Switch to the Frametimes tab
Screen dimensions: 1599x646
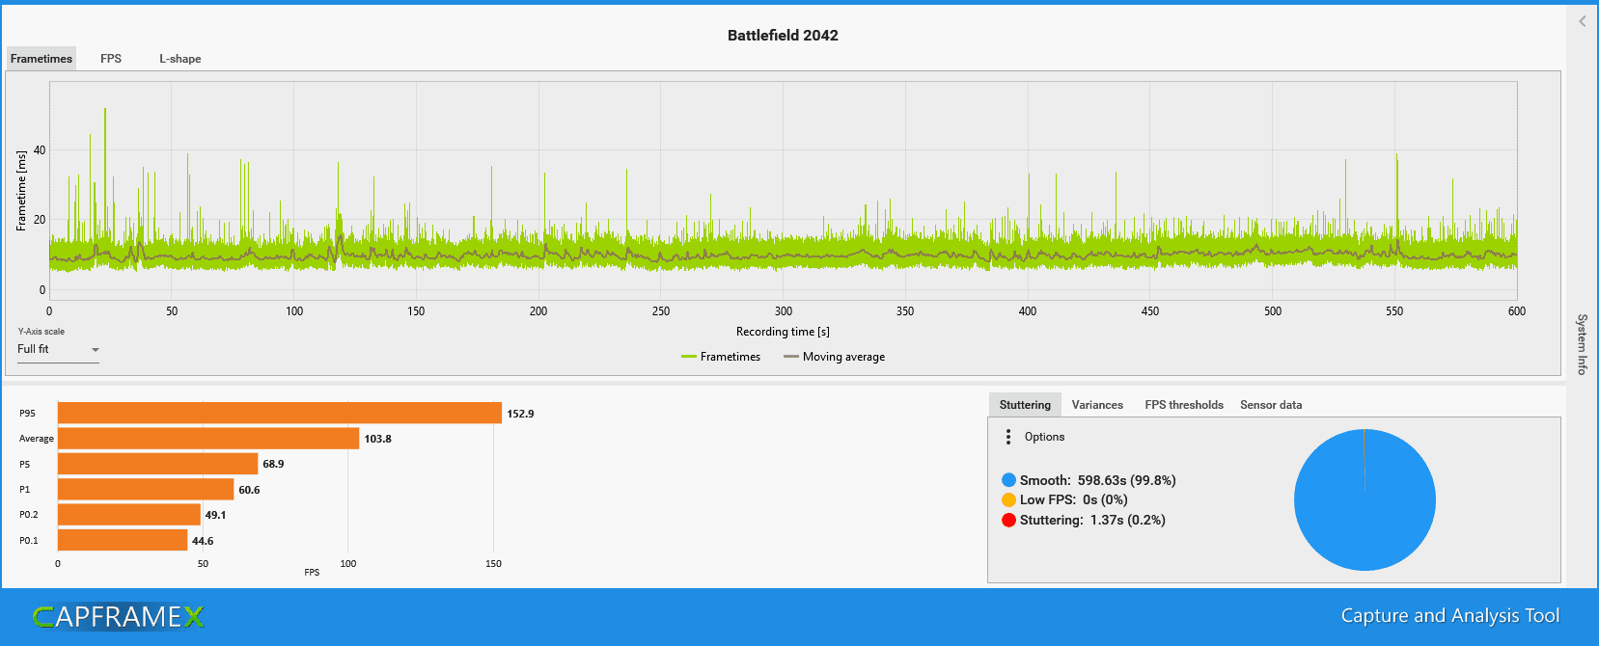pyautogui.click(x=41, y=59)
